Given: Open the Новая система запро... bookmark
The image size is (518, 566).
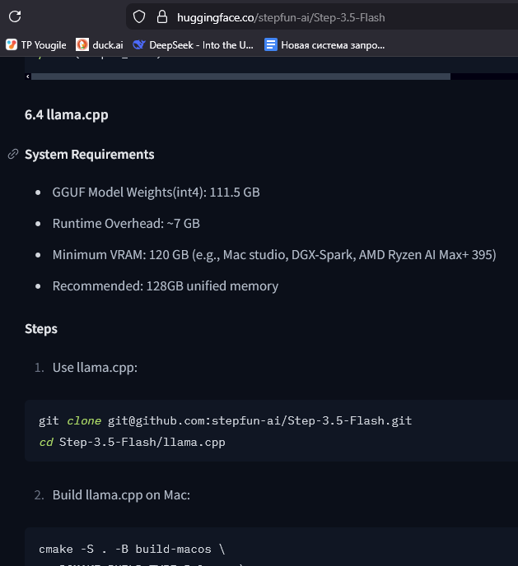Looking at the screenshot, I should (x=324, y=44).
